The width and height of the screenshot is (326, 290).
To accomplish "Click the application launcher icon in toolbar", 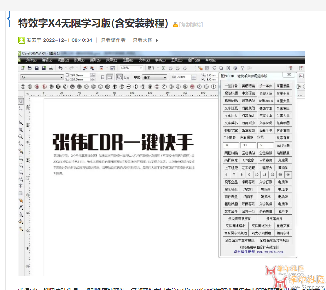I will pyautogui.click(x=101, y=68).
